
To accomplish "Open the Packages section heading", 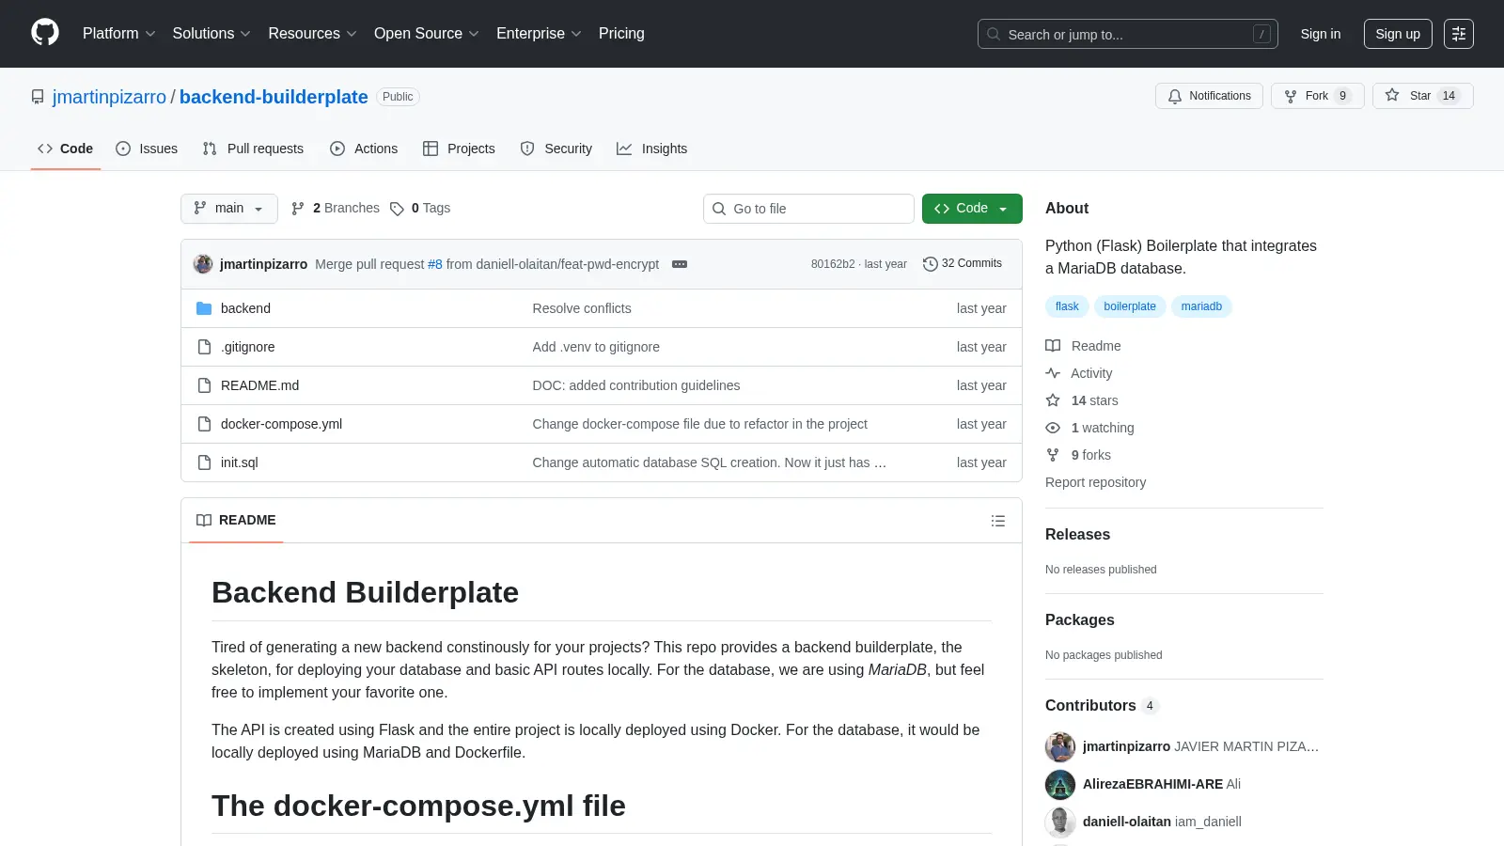I will [x=1079, y=619].
